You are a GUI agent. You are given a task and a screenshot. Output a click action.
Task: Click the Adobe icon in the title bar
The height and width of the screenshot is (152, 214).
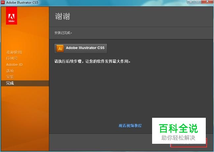coord(3,2)
